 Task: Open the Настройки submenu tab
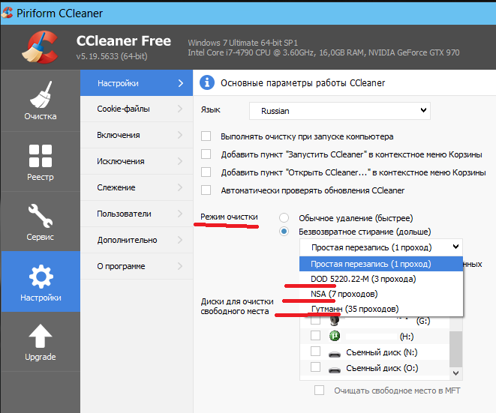pyautogui.click(x=137, y=83)
